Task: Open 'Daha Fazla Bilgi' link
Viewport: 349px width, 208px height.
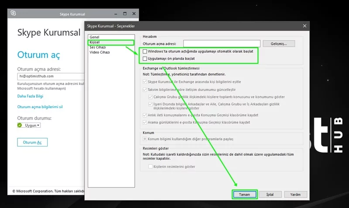Action: point(30,96)
